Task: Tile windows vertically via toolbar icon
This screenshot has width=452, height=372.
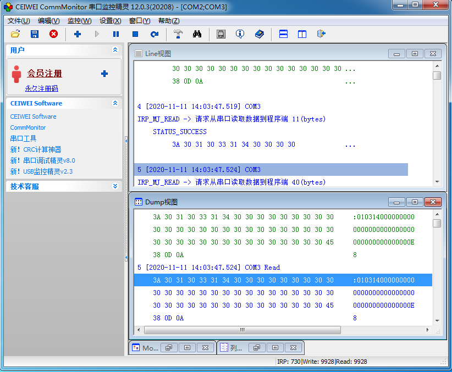Action: pyautogui.click(x=302, y=34)
